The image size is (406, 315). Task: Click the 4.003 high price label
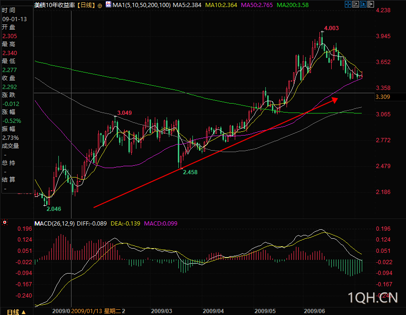[x=331, y=28]
